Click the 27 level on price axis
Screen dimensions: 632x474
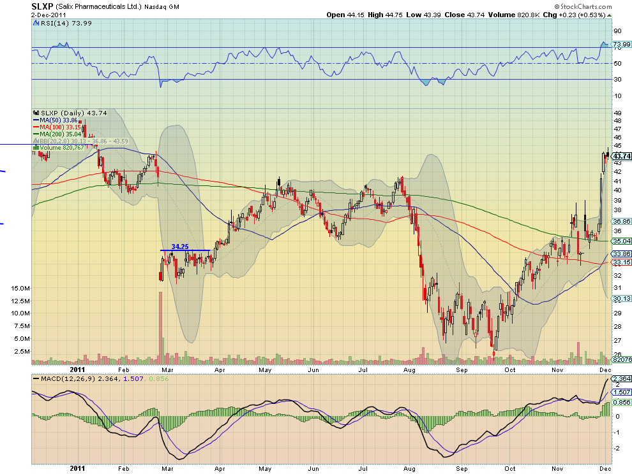coord(617,341)
